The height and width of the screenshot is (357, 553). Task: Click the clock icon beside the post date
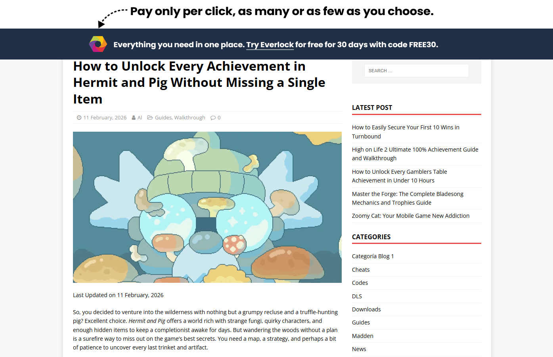79,118
